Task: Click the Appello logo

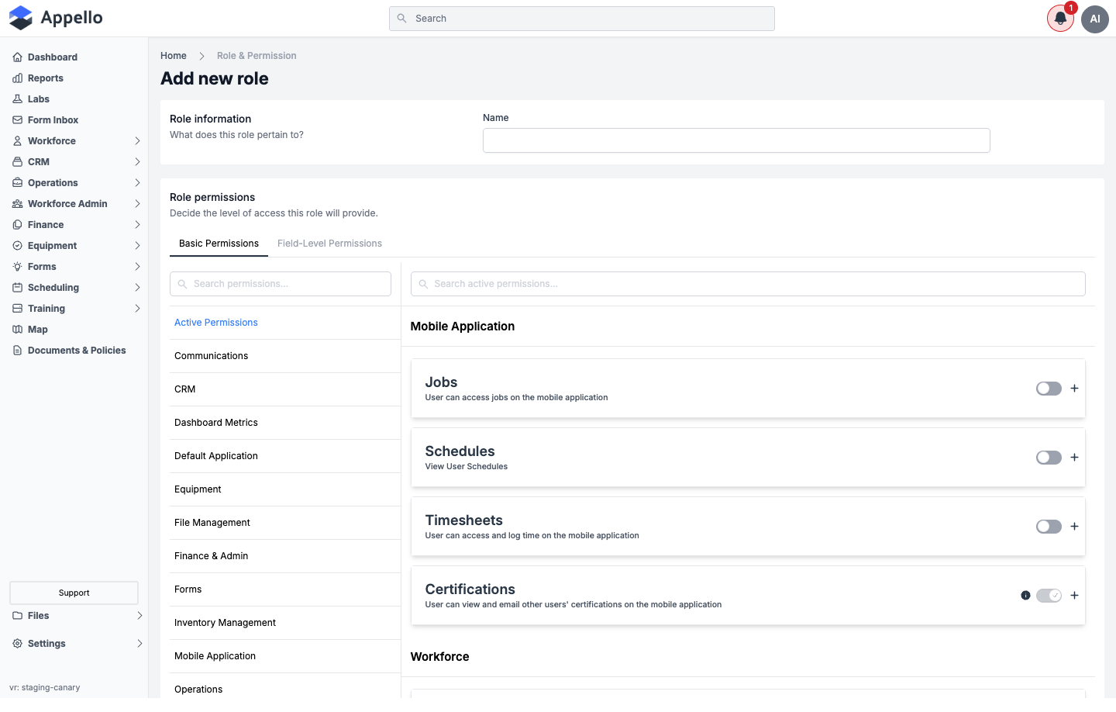Action: [x=56, y=18]
